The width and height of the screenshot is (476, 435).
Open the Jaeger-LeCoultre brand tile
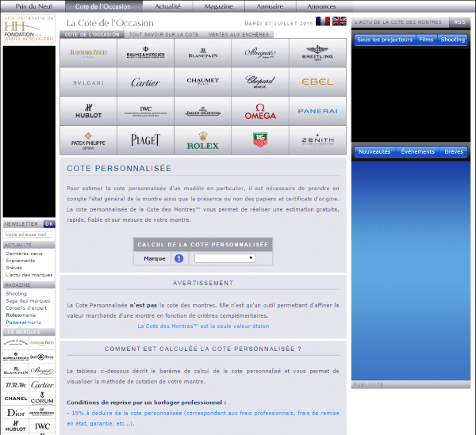[x=203, y=111]
